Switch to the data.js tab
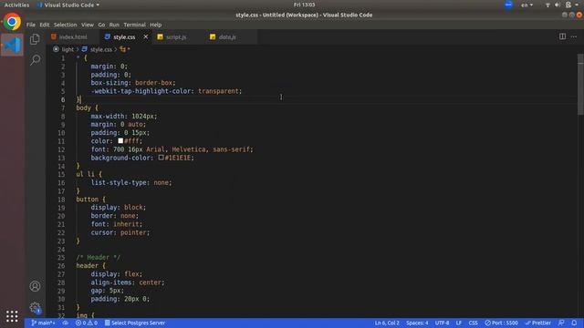Screen dimensions: 584x328 pyautogui.click(x=227, y=36)
